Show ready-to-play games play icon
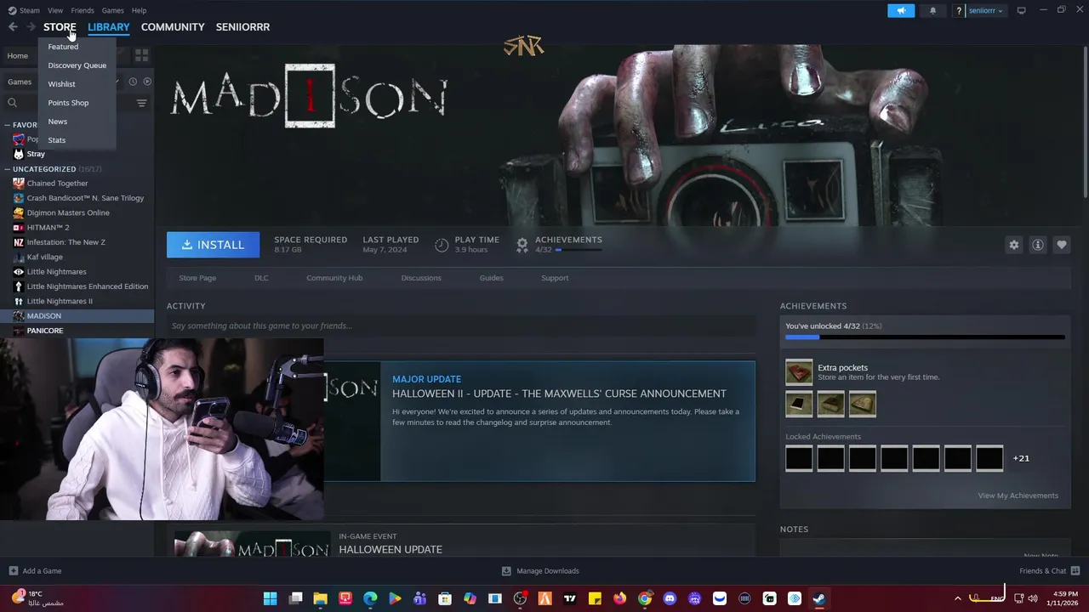This screenshot has height=612, width=1089. click(x=147, y=82)
